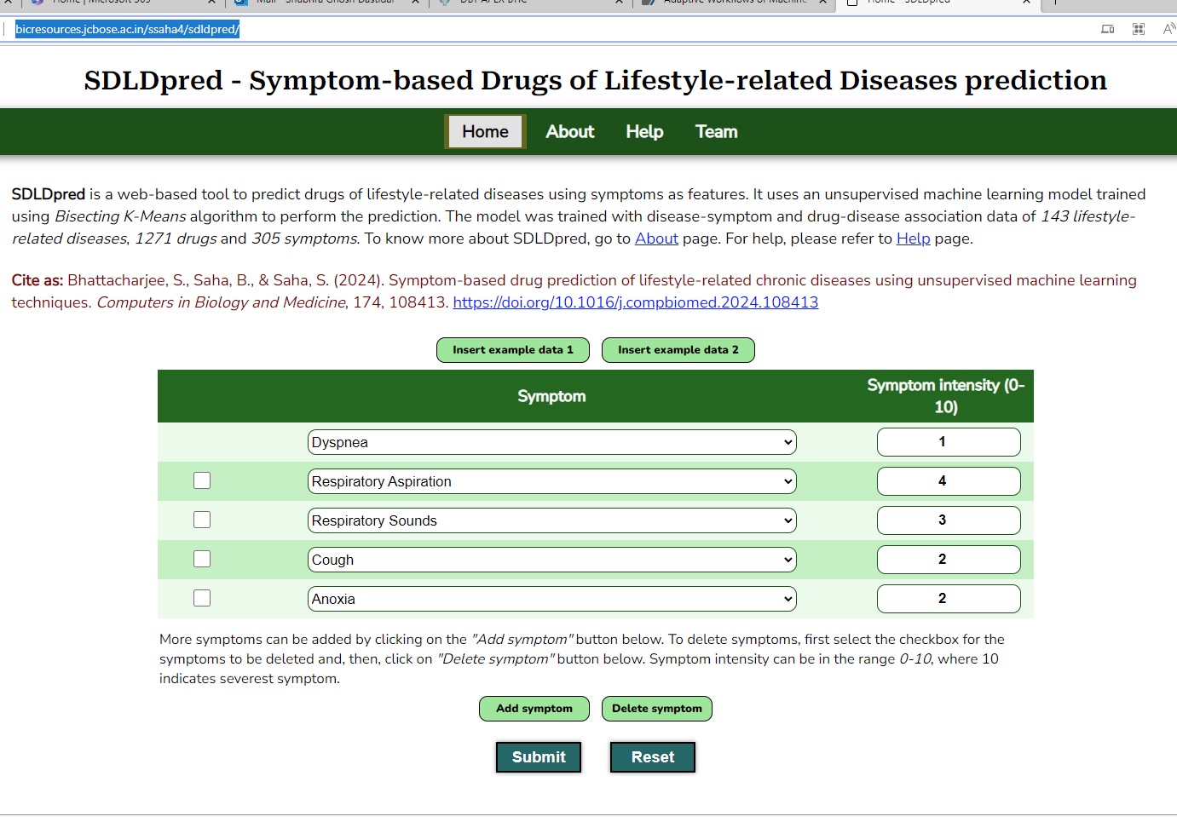
Task: Click the SDLDpred page title heading
Action: [595, 80]
